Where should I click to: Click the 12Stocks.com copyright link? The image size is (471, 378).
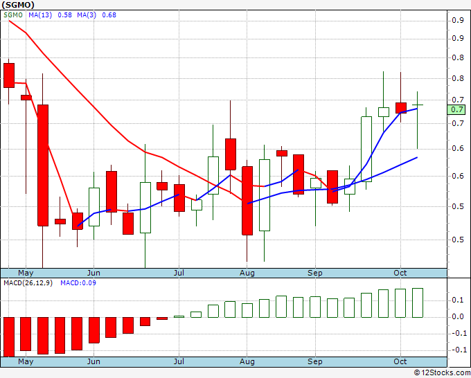[442, 372]
